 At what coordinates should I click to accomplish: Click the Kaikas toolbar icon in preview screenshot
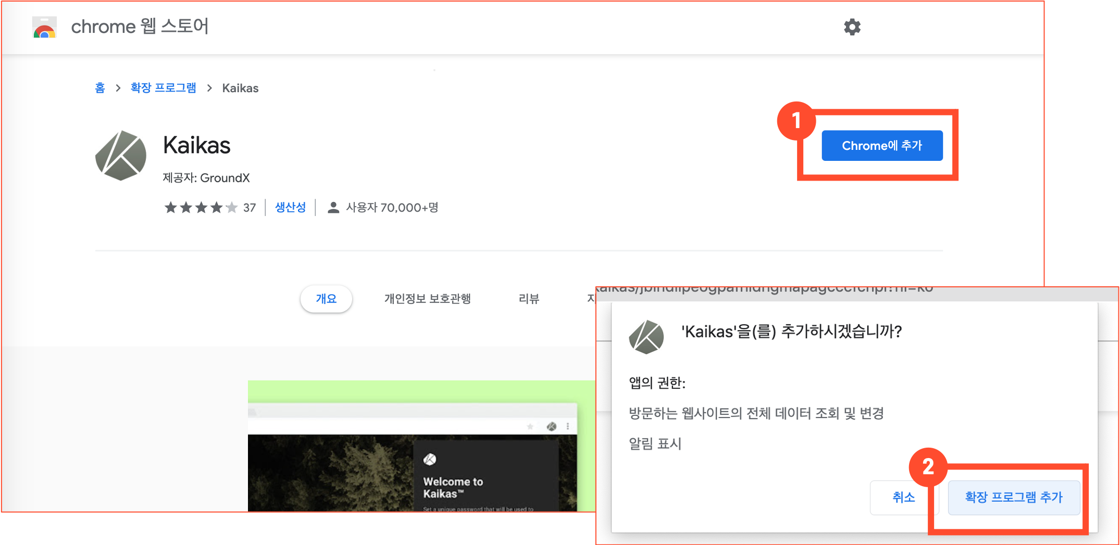coord(552,426)
